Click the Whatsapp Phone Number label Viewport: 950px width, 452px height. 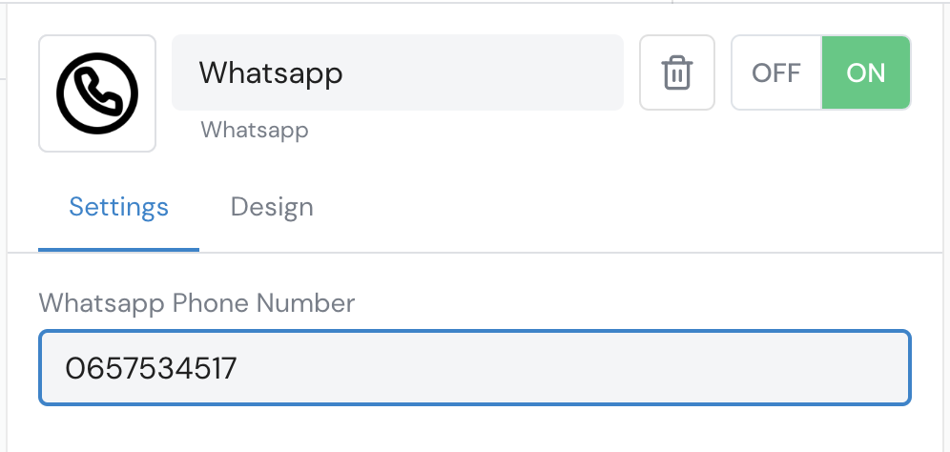pyautogui.click(x=196, y=303)
